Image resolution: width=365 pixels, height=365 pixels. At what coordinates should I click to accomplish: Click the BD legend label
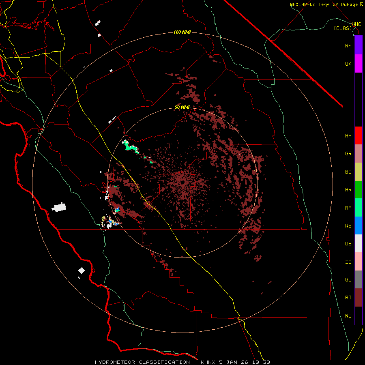(x=348, y=172)
